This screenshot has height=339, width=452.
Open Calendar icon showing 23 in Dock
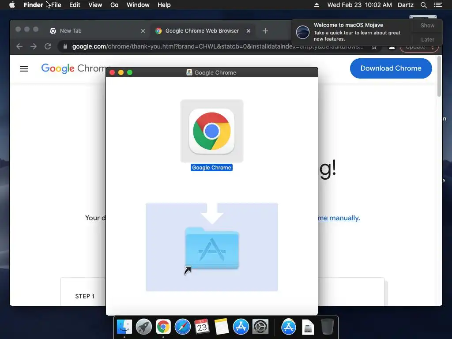click(202, 327)
